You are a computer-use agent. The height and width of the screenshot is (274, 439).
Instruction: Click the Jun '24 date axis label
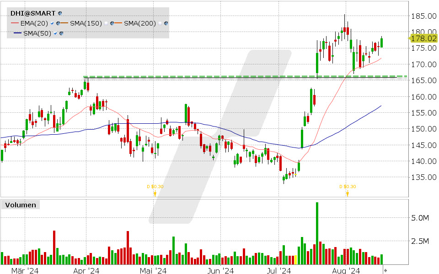220,270
